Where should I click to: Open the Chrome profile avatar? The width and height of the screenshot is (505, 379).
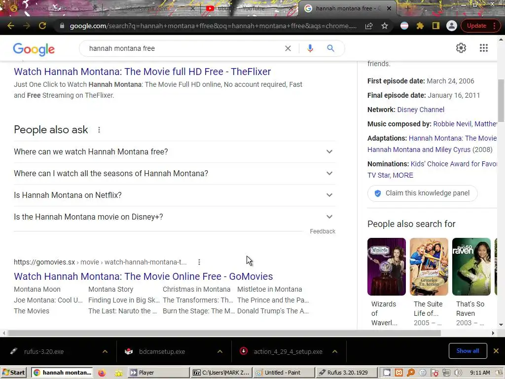(452, 26)
